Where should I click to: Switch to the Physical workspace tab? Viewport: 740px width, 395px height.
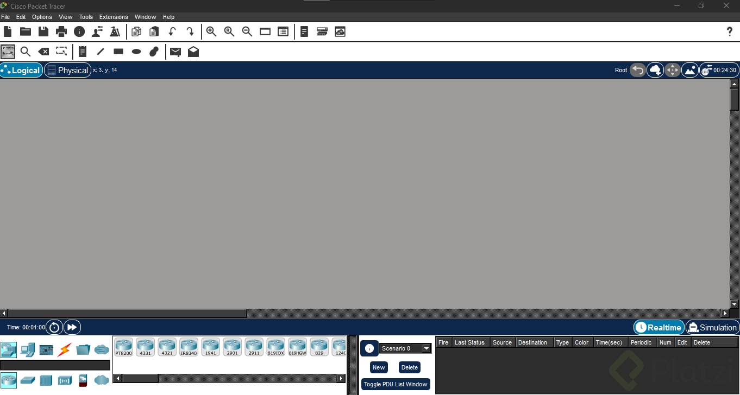67,70
